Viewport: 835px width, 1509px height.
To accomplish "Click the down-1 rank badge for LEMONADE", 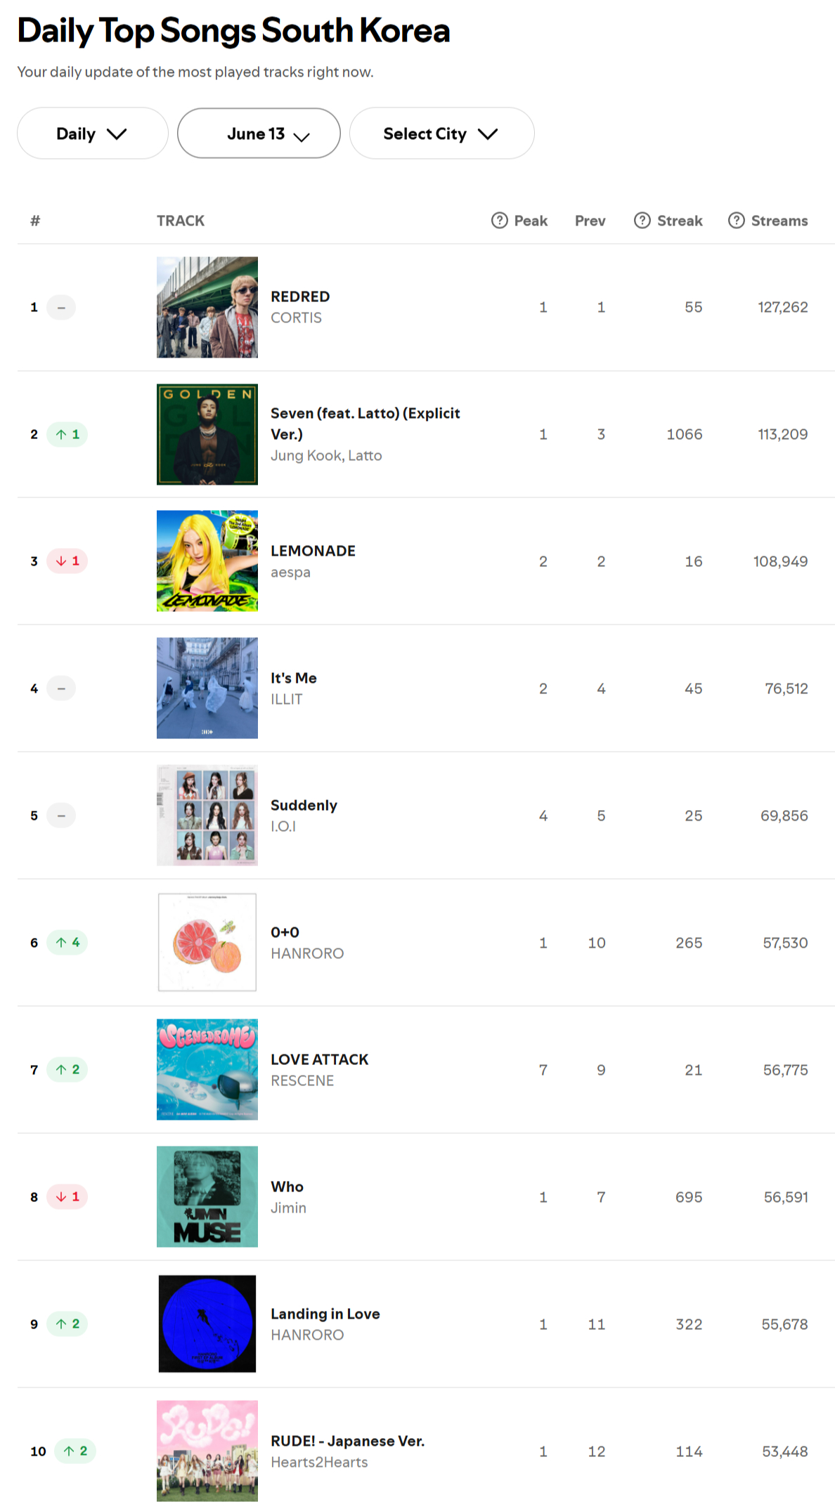I will tap(67, 561).
